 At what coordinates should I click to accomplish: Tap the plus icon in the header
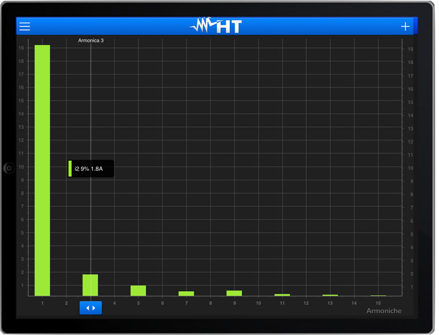(x=405, y=27)
